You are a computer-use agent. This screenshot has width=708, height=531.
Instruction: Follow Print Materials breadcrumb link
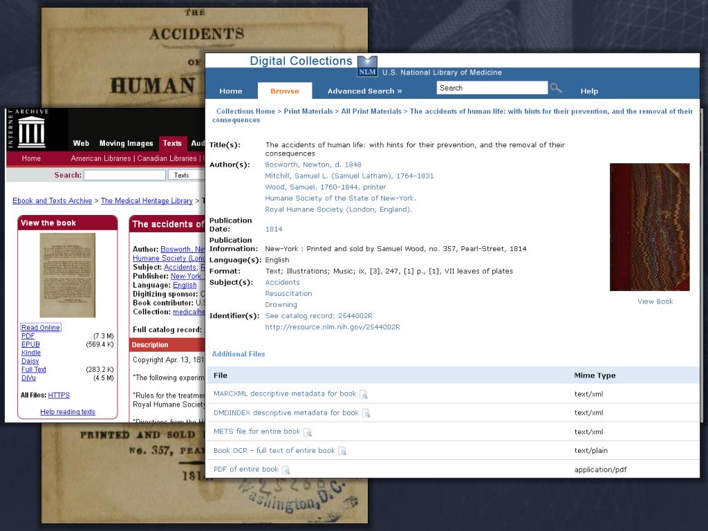click(x=308, y=111)
